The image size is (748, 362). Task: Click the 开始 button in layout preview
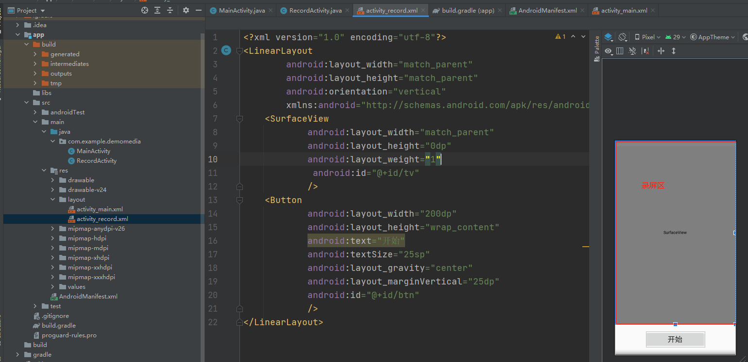(x=675, y=339)
